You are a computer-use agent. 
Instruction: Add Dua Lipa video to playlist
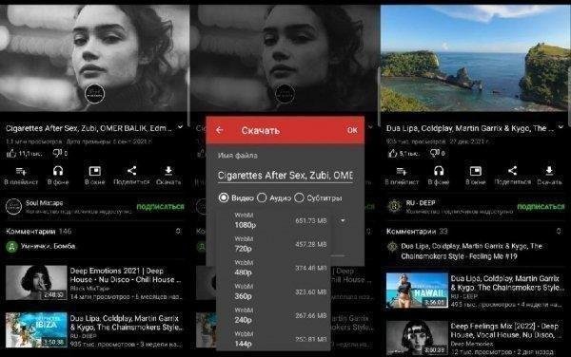click(x=402, y=171)
